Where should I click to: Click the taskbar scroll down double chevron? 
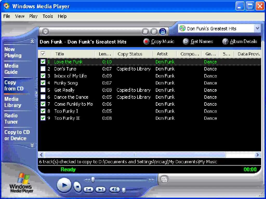click(32, 145)
